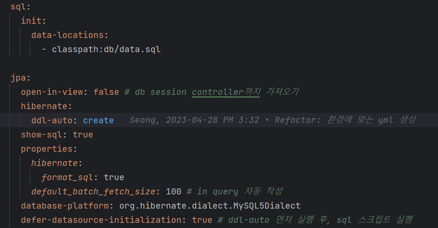Click the 'init:' key
Image resolution: width=438 pixels, height=228 pixels.
[33, 21]
